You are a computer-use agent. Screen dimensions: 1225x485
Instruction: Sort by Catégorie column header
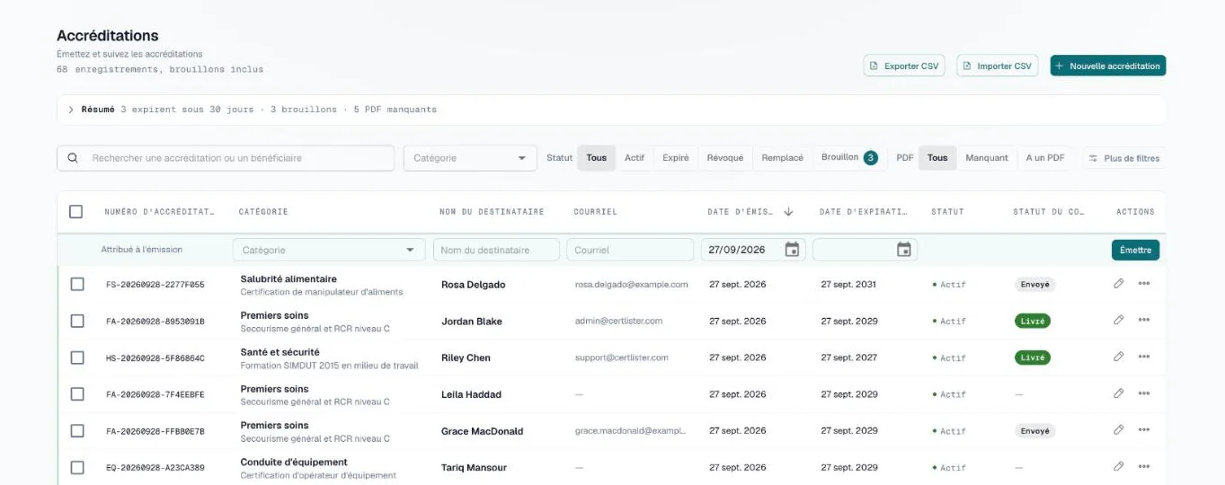pyautogui.click(x=263, y=212)
